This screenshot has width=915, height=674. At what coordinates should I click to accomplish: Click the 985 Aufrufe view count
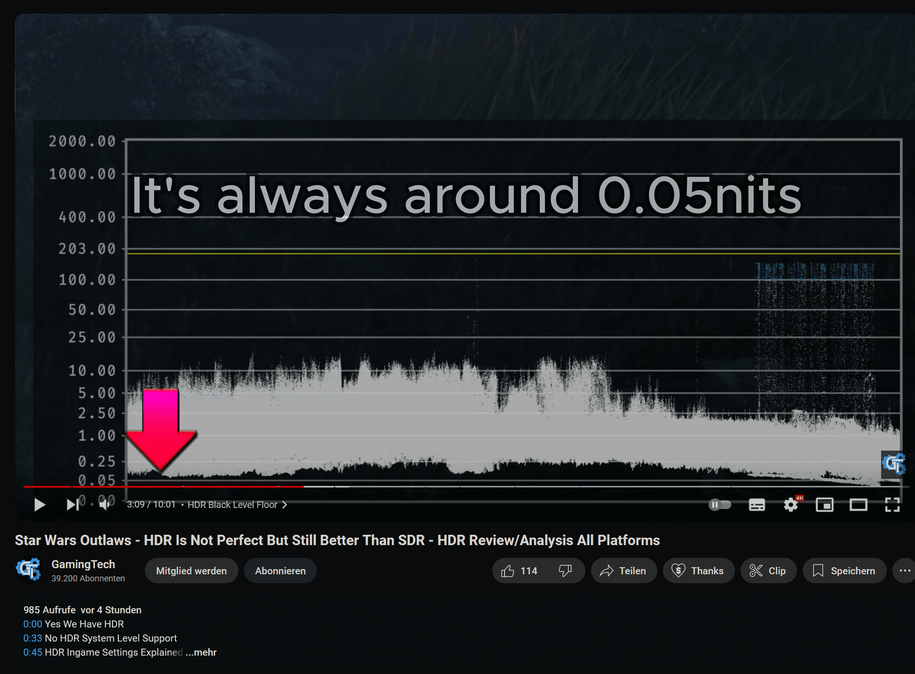pyautogui.click(x=49, y=610)
